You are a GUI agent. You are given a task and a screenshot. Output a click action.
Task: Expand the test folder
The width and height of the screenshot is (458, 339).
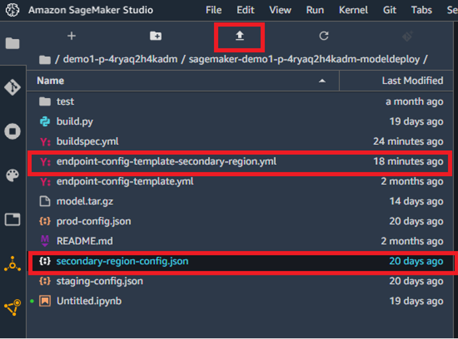[x=65, y=101]
